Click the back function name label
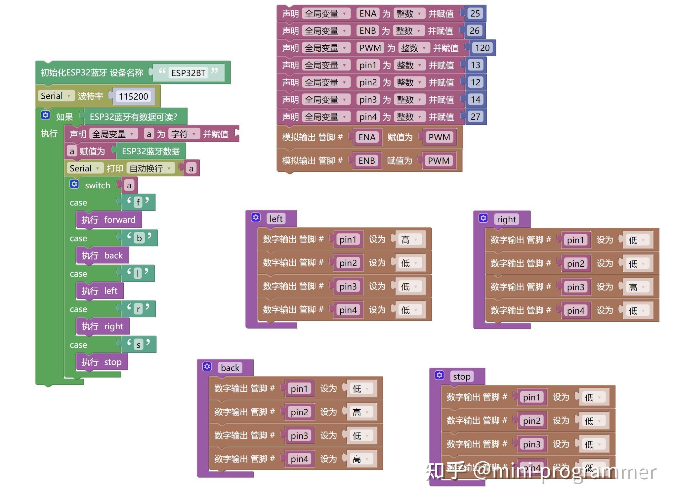This screenshot has width=673, height=502. pyautogui.click(x=230, y=368)
